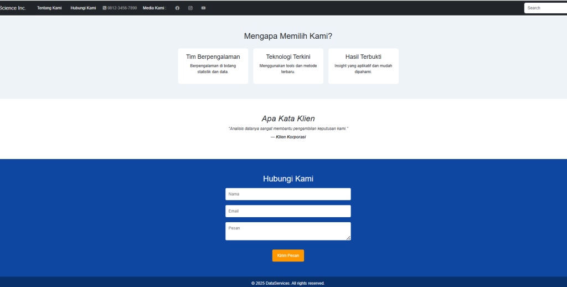Go to Hubungi Kami in the navbar

[83, 8]
